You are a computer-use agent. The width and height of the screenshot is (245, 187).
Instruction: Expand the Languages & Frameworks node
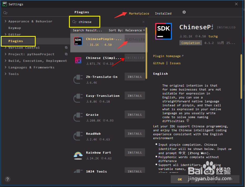tap(6, 67)
